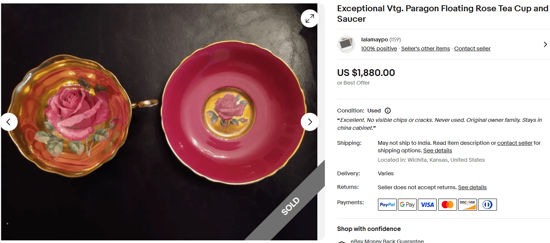Screen dimensions: 550x243
Task: Click the Discover card payment icon
Action: tap(467, 204)
